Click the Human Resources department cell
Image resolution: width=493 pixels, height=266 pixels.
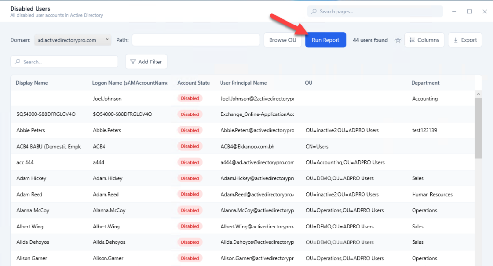pyautogui.click(x=432, y=194)
